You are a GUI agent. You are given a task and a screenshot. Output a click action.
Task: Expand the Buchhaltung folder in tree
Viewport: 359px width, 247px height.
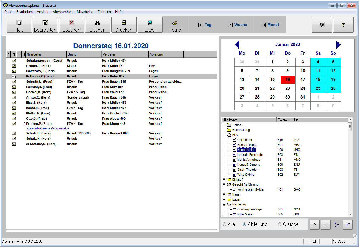tap(224, 130)
